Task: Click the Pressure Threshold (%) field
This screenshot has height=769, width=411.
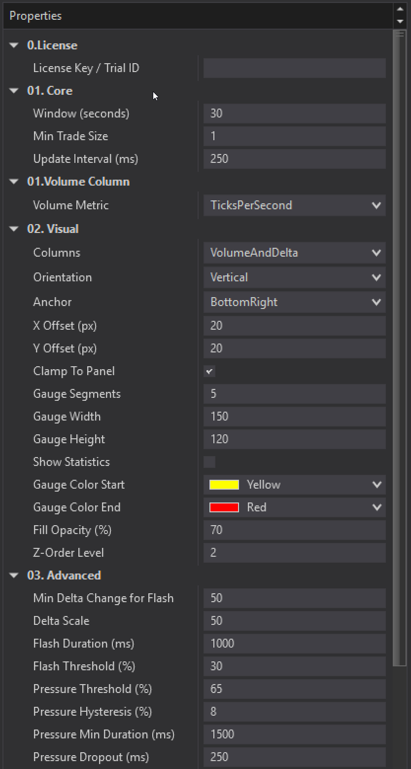Action: pos(294,689)
